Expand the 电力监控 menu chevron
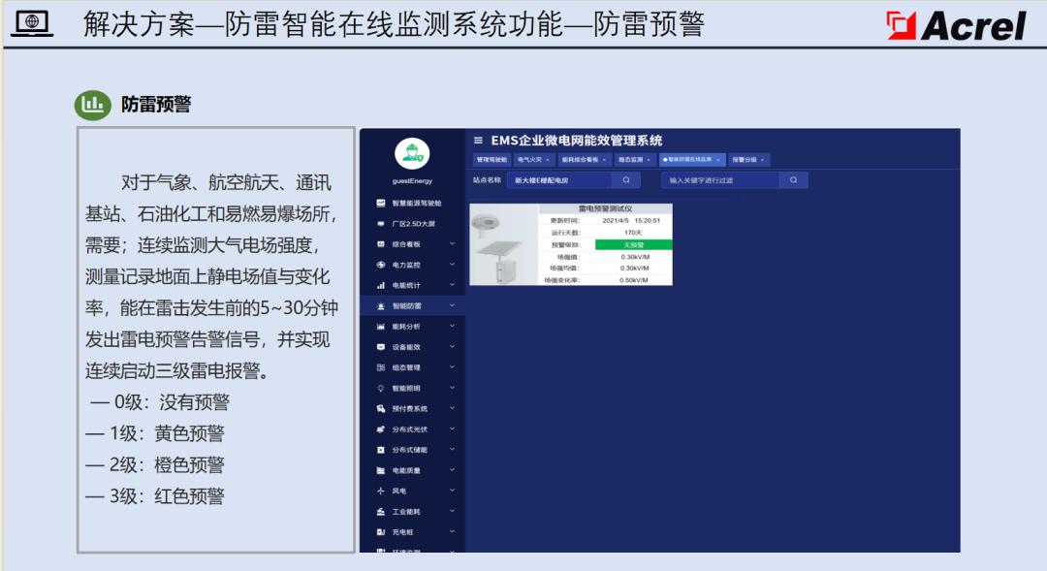This screenshot has height=571, width=1047. coord(452,265)
